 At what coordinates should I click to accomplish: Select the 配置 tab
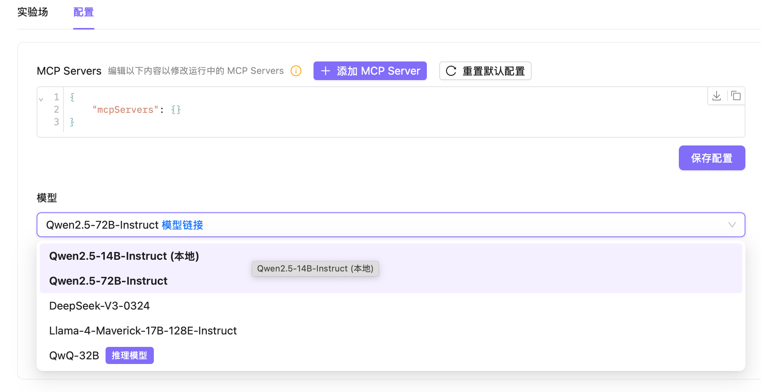click(x=84, y=12)
